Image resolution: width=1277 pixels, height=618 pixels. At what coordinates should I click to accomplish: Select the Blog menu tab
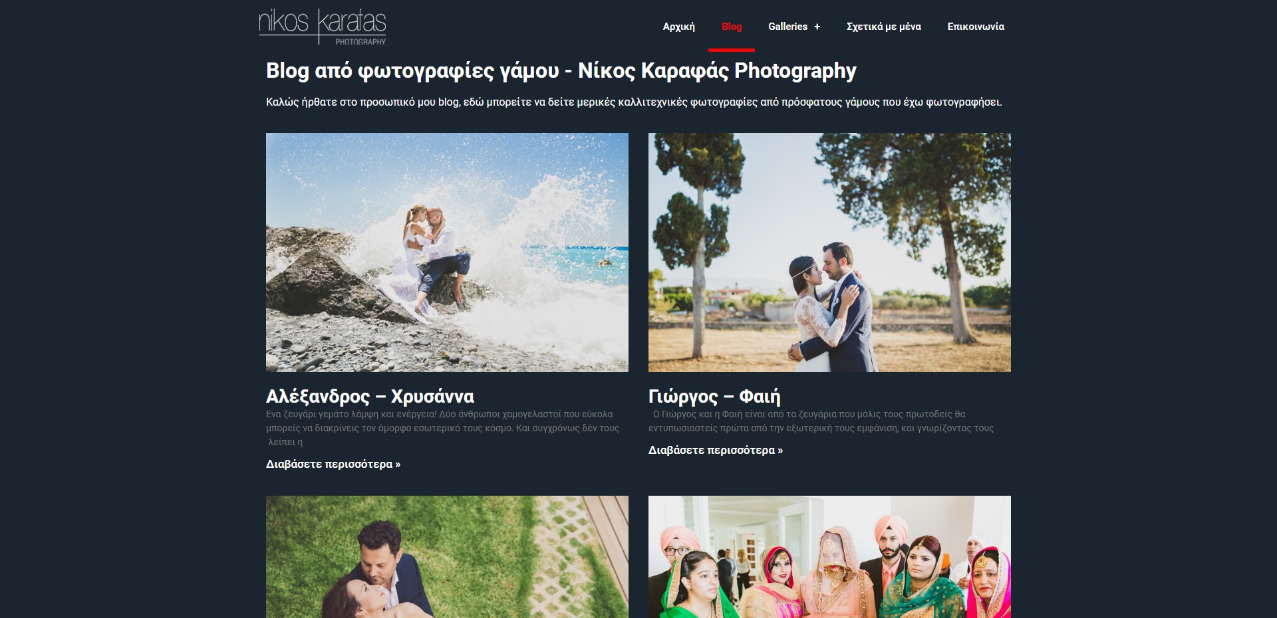point(732,27)
